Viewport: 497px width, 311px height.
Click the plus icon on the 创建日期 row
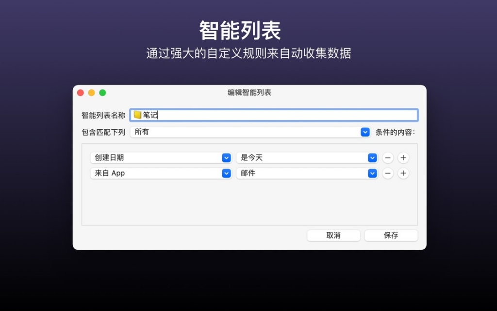point(403,157)
